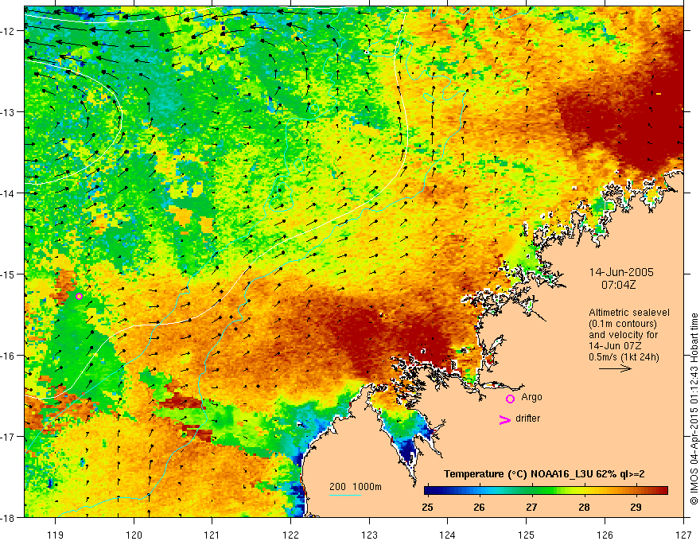The height and width of the screenshot is (541, 700).
Task: Click the latitude label '-13'
Action: click(8, 112)
